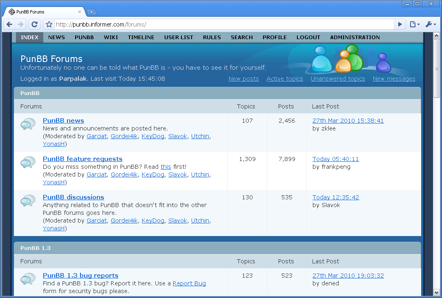Open moderator KeyDog in PunBB feature requests row
Viewport: 442px width, 298px height.
(x=153, y=174)
